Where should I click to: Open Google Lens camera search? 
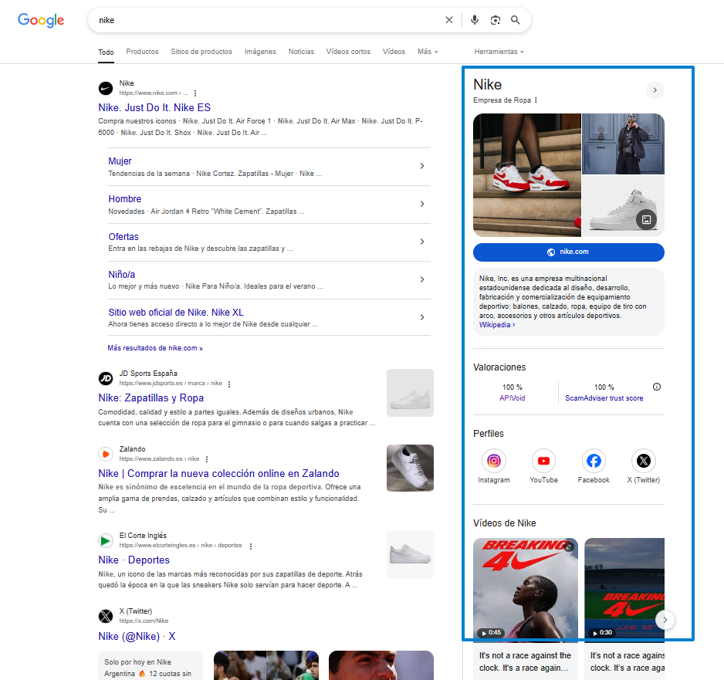pyautogui.click(x=495, y=19)
